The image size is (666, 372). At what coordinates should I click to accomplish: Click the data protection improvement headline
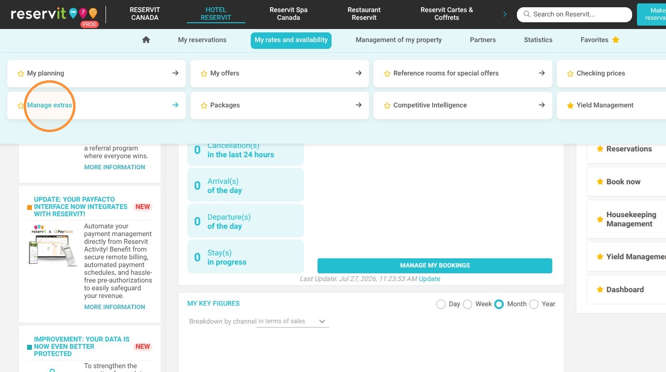[x=82, y=346]
